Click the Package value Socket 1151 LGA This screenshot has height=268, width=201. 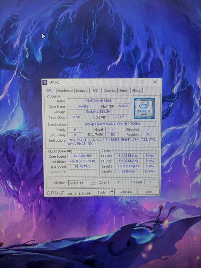[98, 112]
